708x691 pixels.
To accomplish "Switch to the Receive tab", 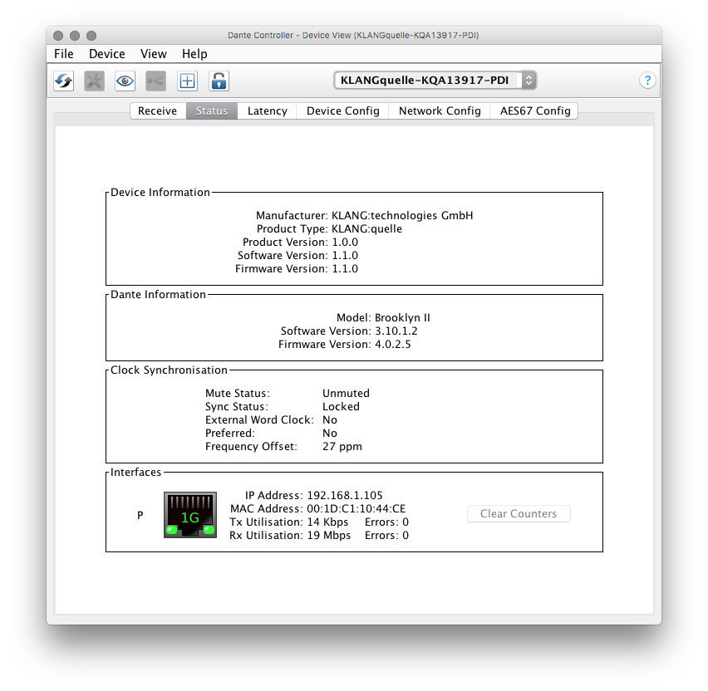I will pyautogui.click(x=158, y=111).
